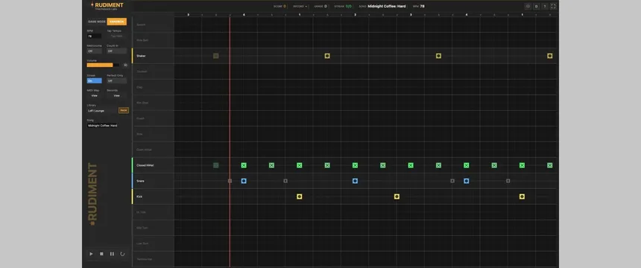Open the mixer levels icon at top right
Screen dimensions: 641x268
click(x=528, y=6)
